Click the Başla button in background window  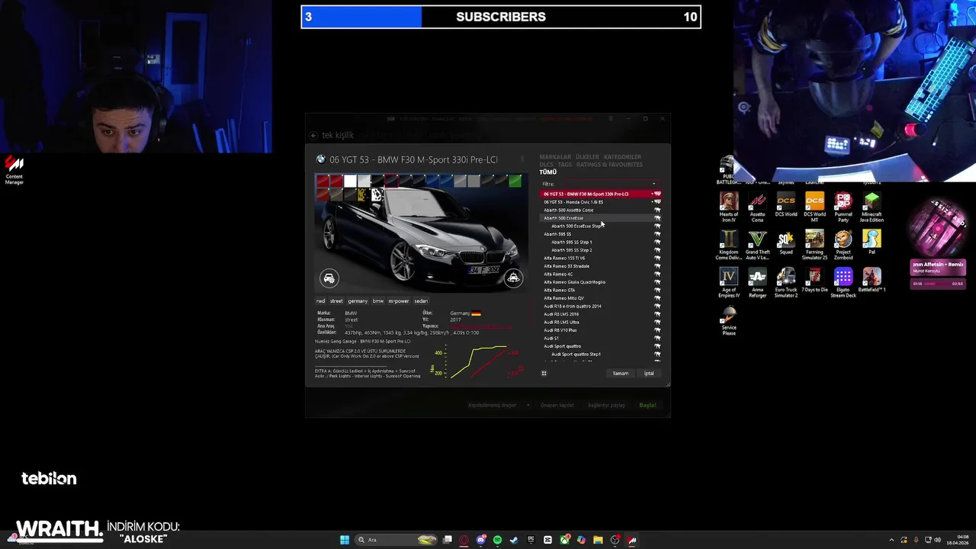click(x=647, y=406)
